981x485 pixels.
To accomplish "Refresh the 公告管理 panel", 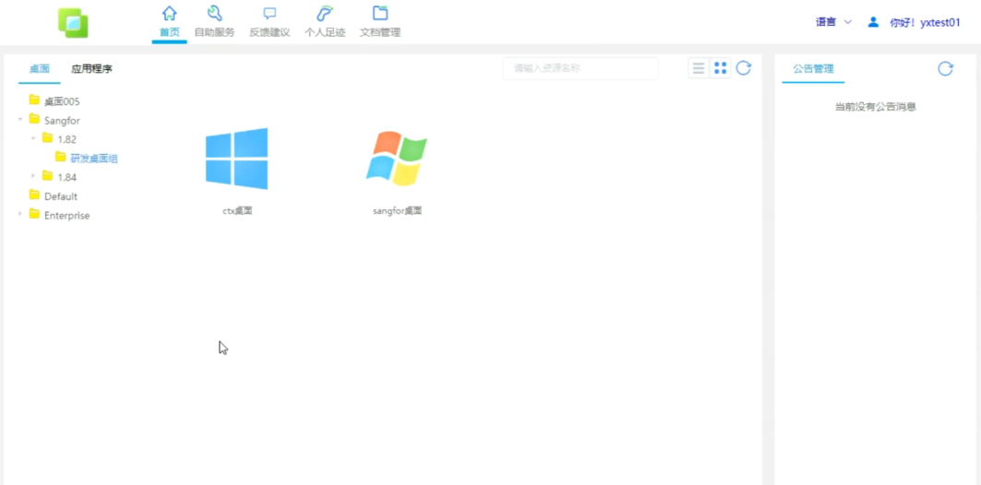I will (945, 69).
